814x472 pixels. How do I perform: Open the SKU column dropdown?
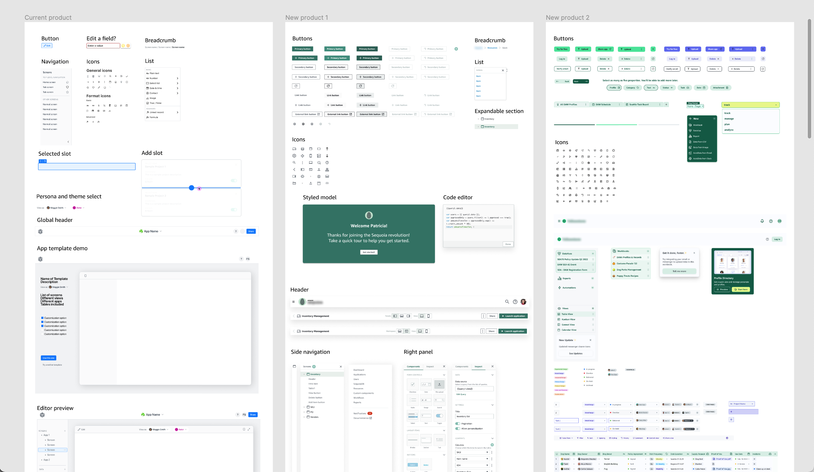472,452
